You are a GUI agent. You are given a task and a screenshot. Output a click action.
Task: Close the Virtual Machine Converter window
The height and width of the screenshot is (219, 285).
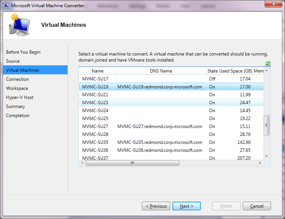pyautogui.click(x=274, y=4)
